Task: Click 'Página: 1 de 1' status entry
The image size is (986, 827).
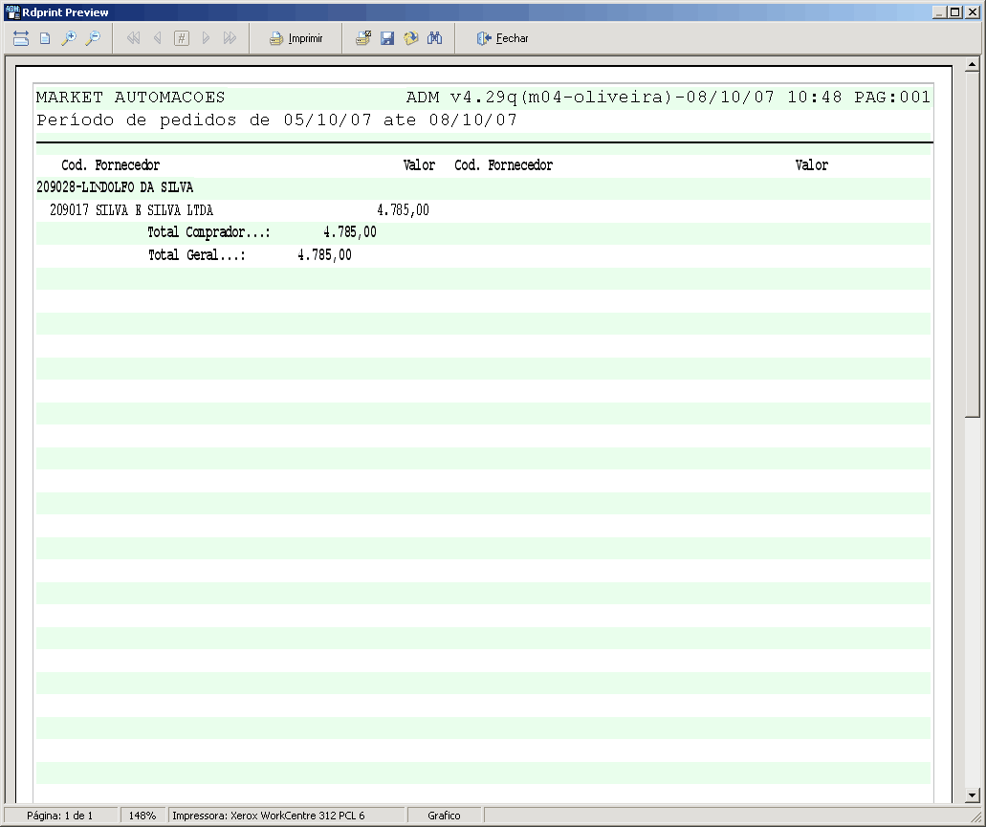Action: 59,816
